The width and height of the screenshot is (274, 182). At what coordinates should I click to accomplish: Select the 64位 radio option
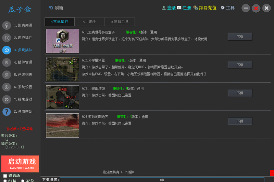(5, 181)
